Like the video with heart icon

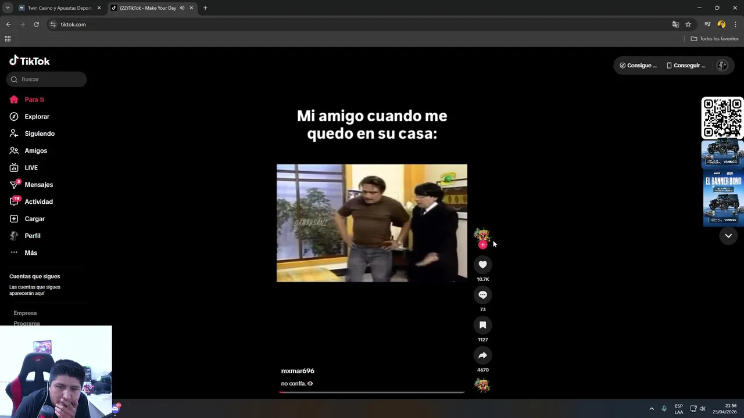pos(482,265)
